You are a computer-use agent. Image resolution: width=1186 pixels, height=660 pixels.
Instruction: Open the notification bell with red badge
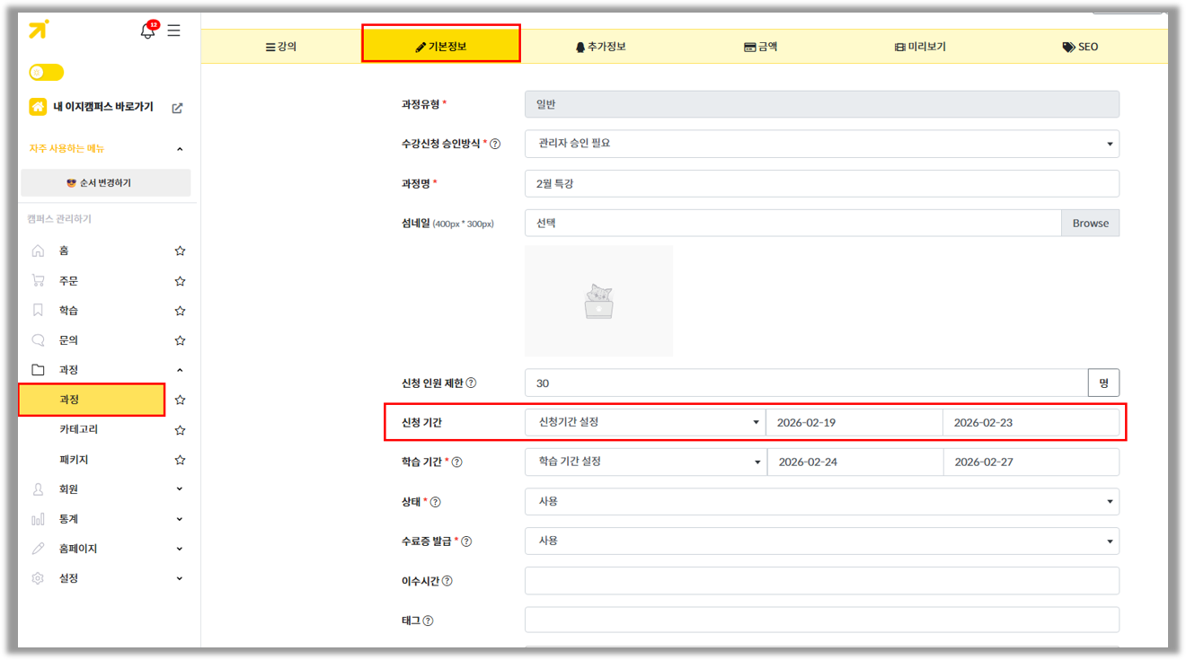(x=147, y=31)
